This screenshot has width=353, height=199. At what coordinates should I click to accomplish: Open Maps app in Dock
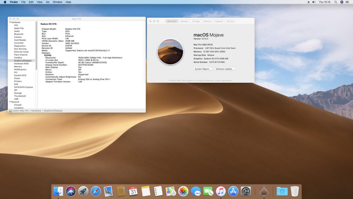coord(170,191)
